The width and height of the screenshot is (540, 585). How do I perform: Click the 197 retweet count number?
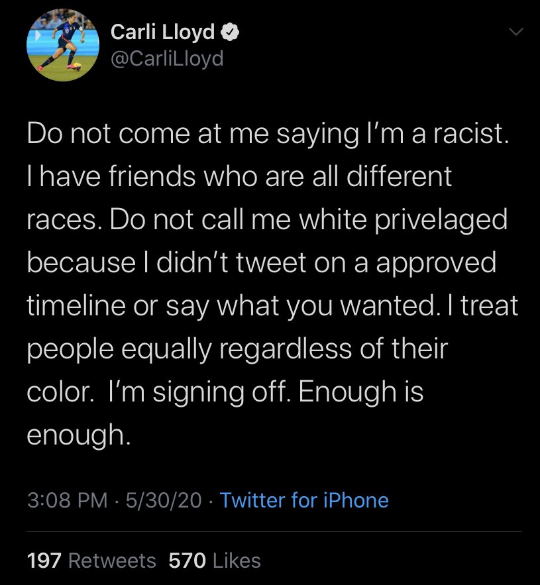[x=44, y=560]
